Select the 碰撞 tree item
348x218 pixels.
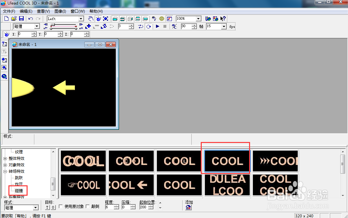pos(19,191)
